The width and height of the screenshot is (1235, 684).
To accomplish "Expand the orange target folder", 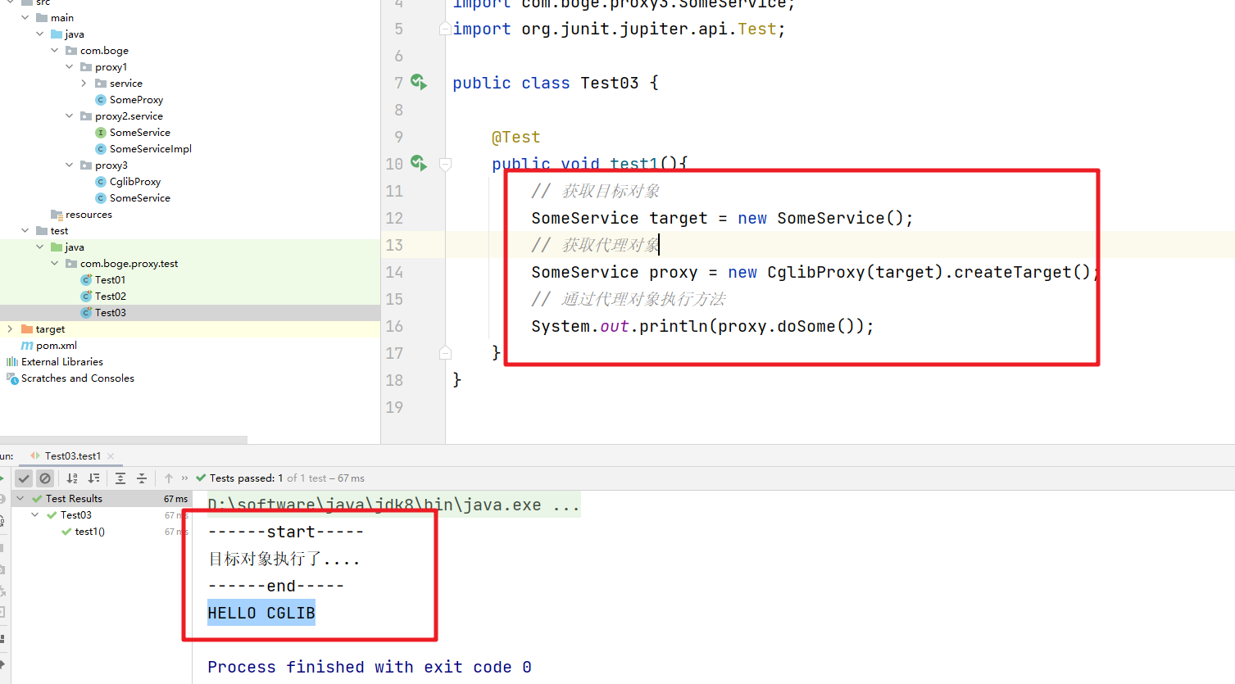I will [x=11, y=328].
